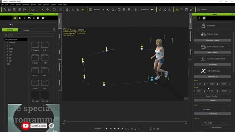Select the Project category icon in Content
235x132 pixels.
15,18
